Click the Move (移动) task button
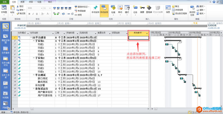 (120, 10)
